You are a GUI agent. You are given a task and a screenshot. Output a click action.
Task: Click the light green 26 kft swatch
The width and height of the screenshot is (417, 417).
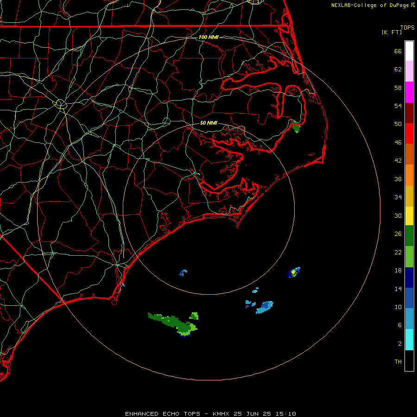(409, 257)
